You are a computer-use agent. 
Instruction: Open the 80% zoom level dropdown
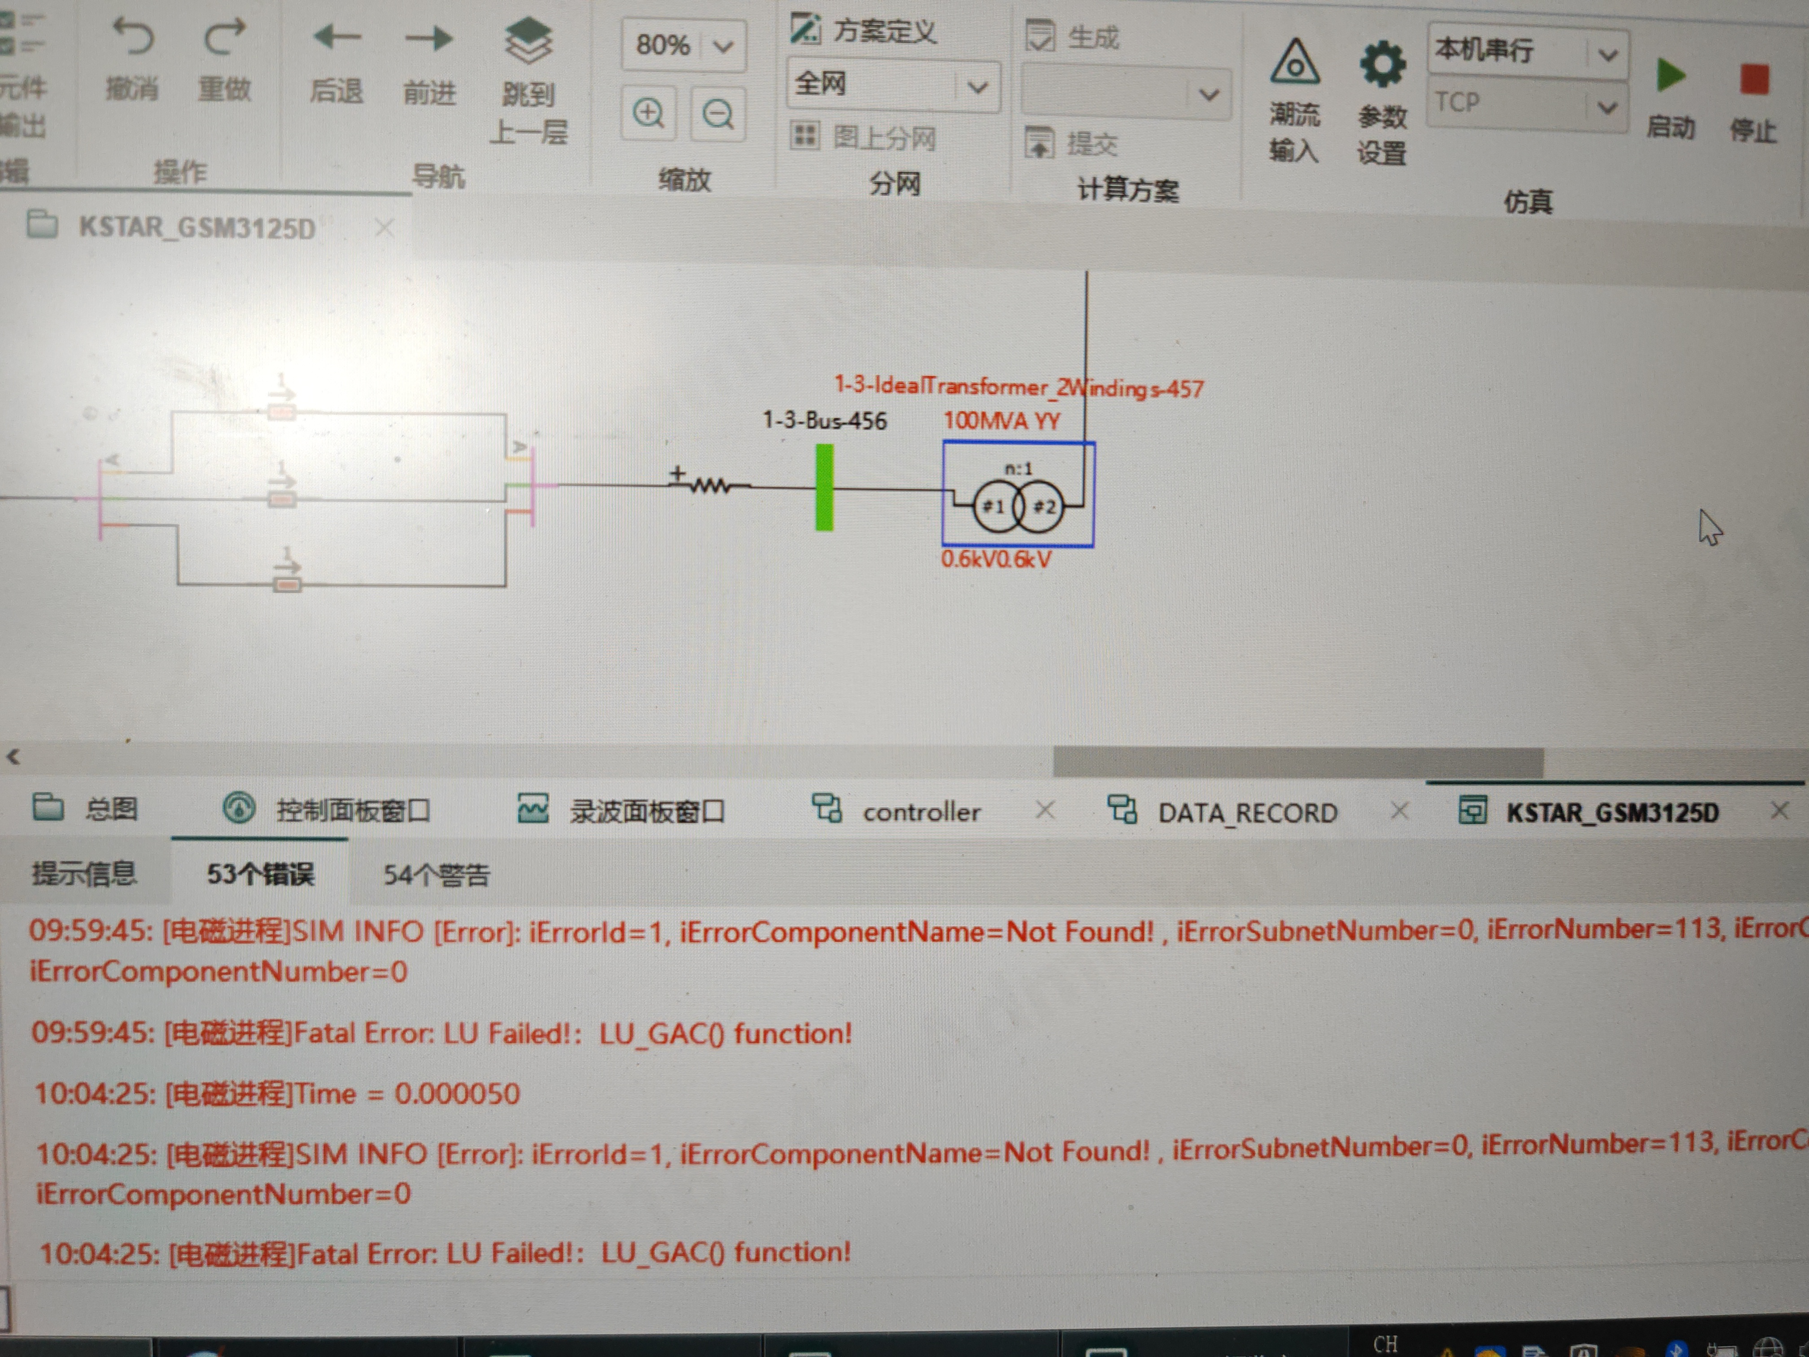(722, 46)
